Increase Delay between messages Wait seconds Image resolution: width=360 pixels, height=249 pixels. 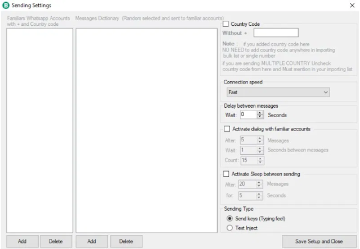260,113
